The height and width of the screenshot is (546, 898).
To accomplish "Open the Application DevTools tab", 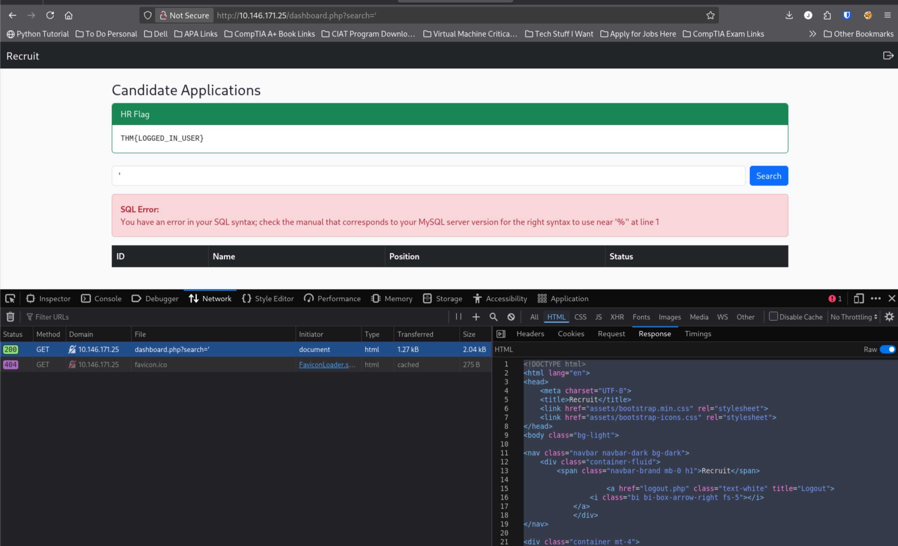I will coord(563,298).
